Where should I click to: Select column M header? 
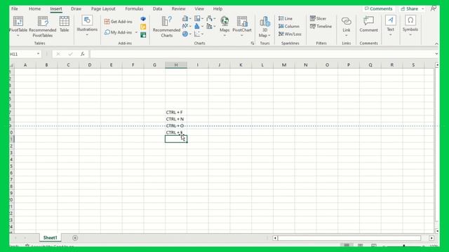284,65
